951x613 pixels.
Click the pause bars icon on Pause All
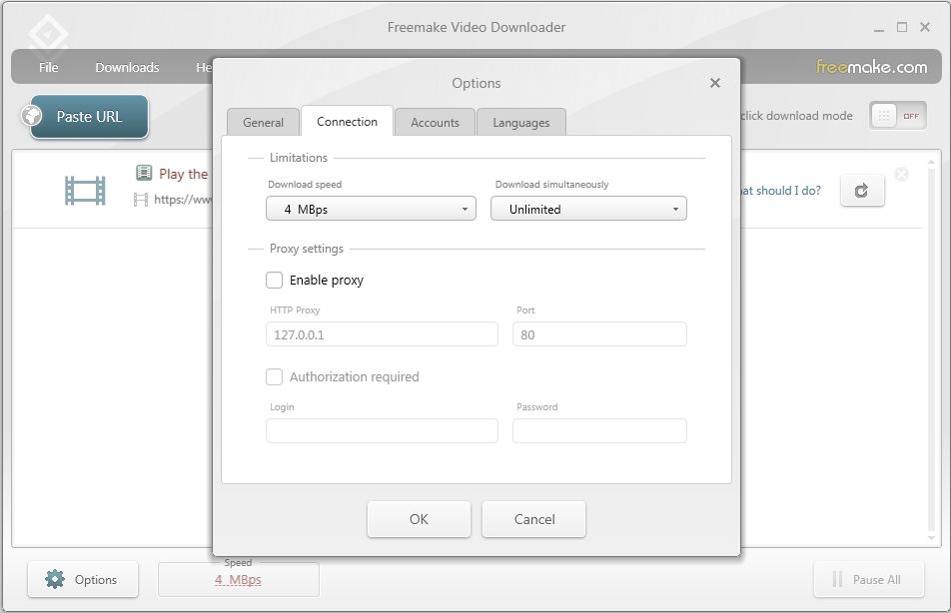[837, 579]
